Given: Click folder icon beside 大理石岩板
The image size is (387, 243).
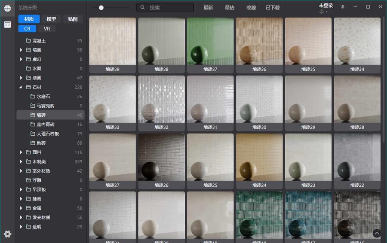Looking at the screenshot, I should tap(33, 134).
